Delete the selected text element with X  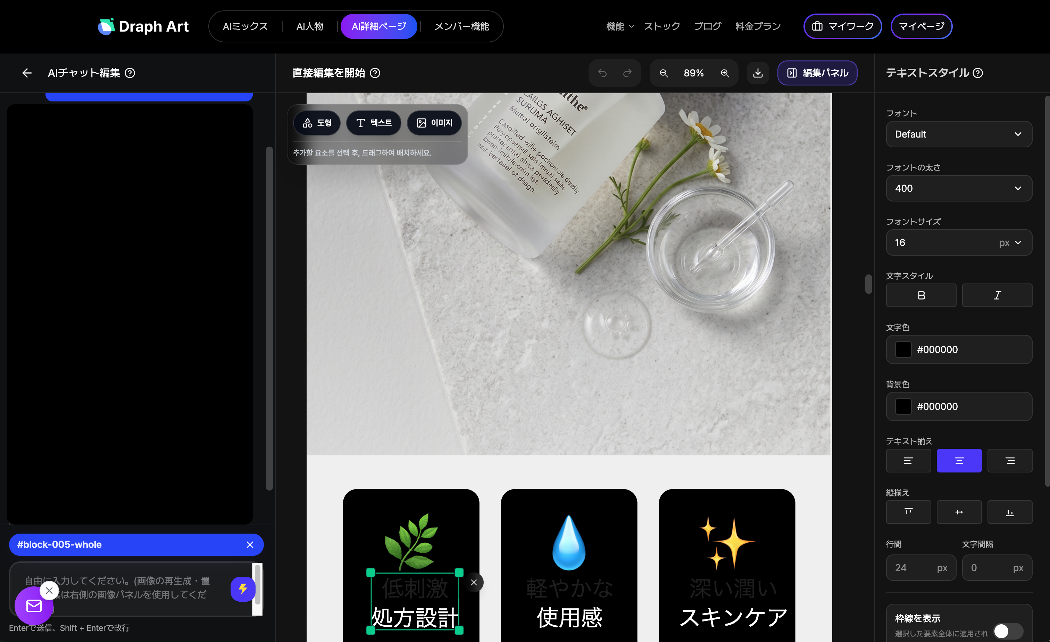tap(474, 582)
